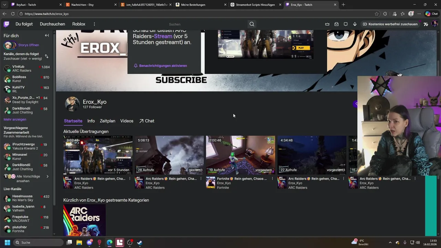Change followed channels sort order
This screenshot has width=441, height=248.
point(47,56)
